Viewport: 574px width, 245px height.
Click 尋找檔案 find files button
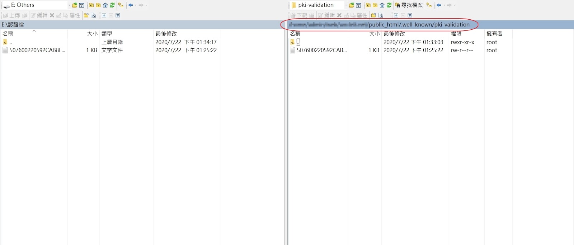click(x=409, y=5)
